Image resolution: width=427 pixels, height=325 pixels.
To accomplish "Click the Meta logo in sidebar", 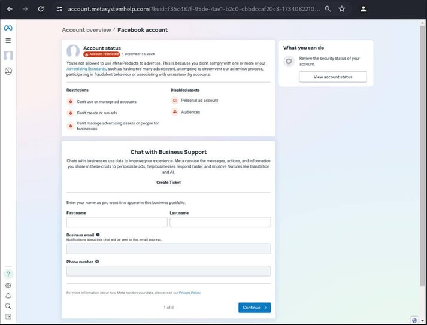I will 8,28.
